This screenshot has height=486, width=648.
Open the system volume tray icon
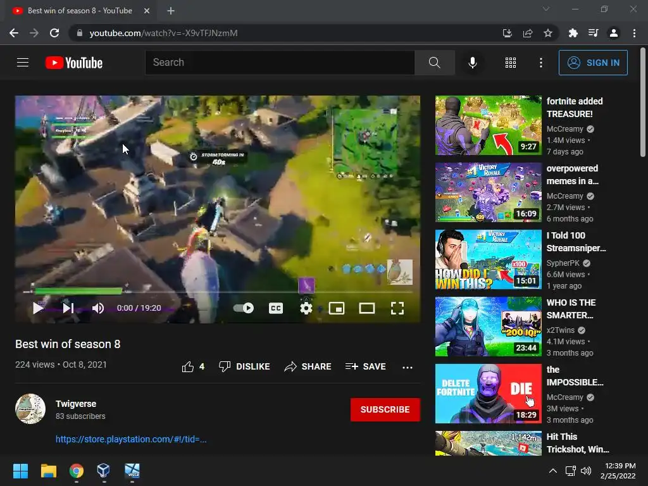[x=585, y=471]
